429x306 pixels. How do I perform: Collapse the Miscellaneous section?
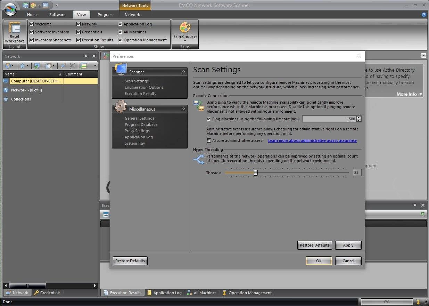(183, 109)
